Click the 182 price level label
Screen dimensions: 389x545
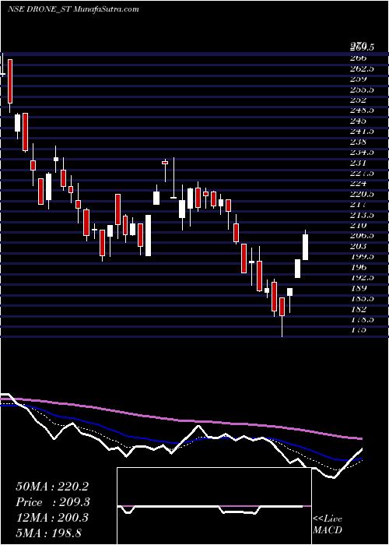tap(358, 309)
